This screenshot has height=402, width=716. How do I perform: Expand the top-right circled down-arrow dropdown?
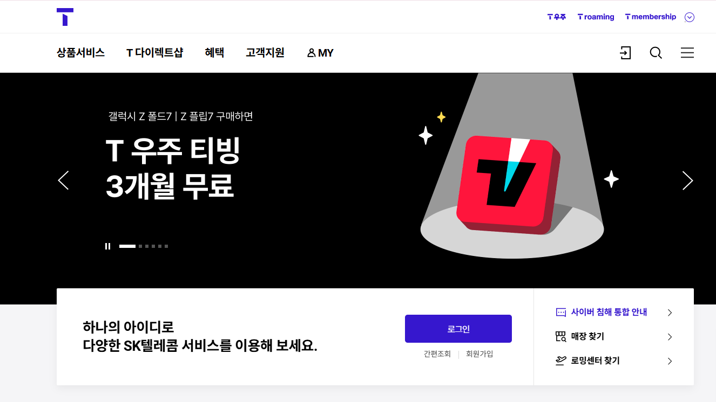point(690,17)
